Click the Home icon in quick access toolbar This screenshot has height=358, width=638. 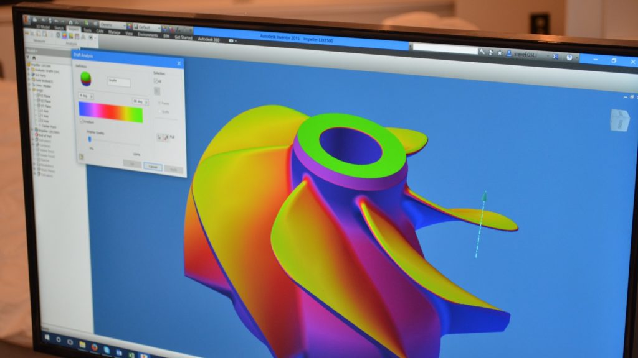coord(70,22)
